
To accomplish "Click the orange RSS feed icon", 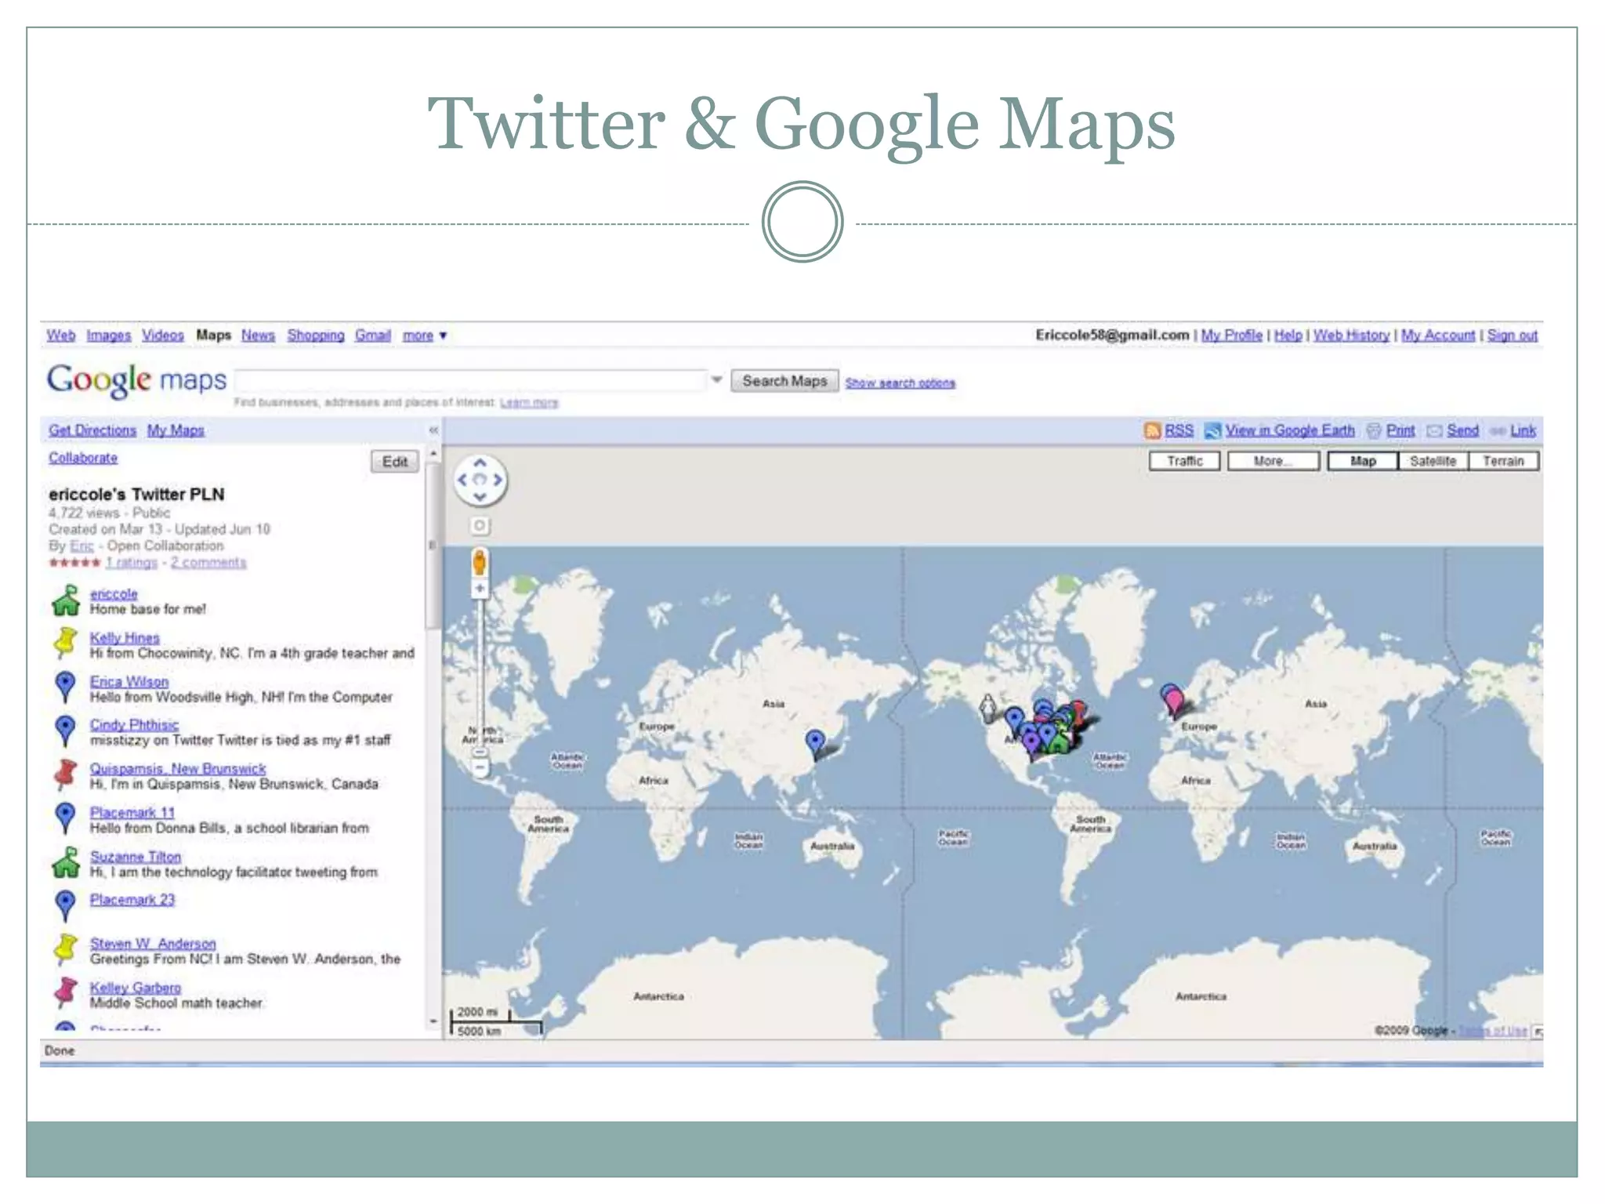I will tap(1152, 430).
